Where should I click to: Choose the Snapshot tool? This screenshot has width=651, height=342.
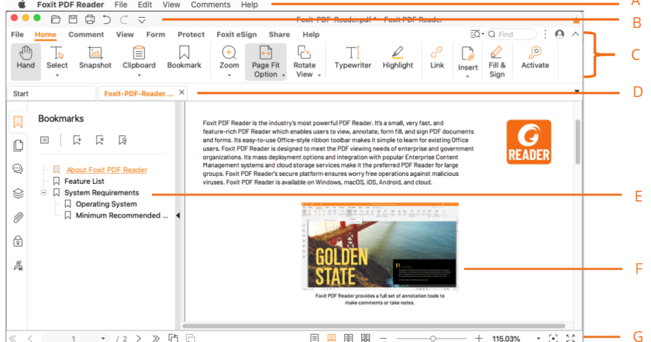click(95, 57)
